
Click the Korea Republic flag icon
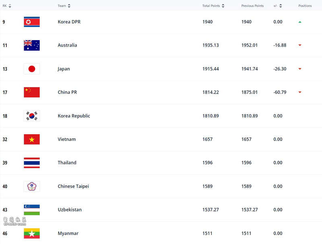click(32, 116)
